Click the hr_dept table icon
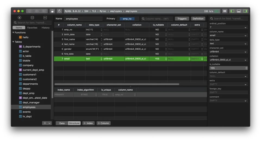 [20, 116]
